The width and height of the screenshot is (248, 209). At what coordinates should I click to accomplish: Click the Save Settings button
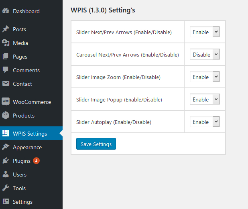pos(96,144)
